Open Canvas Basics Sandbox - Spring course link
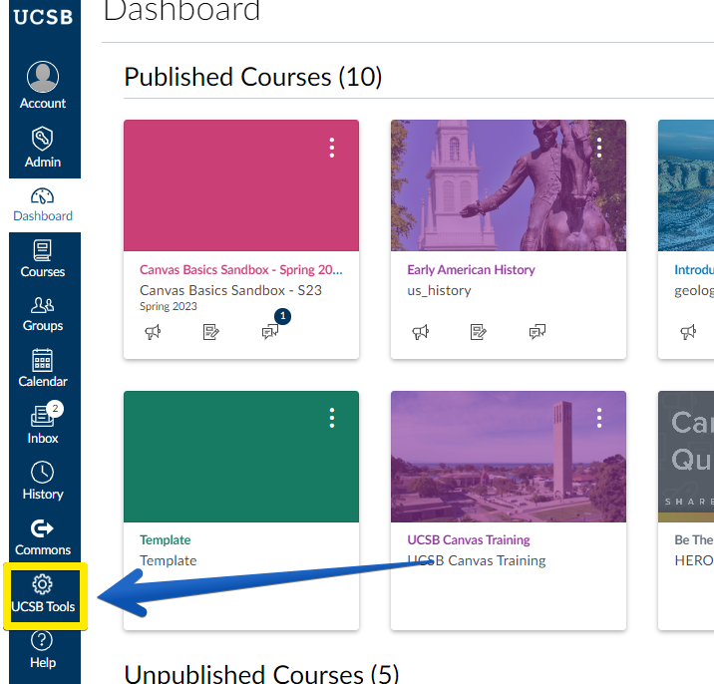 [241, 269]
